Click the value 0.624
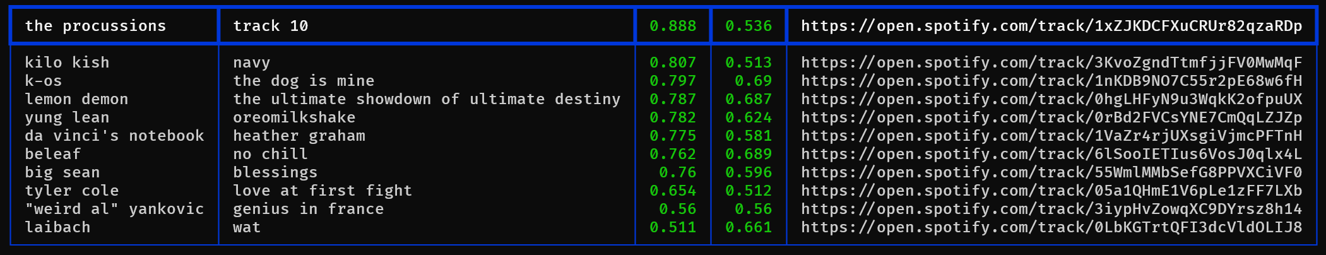The image size is (1326, 255). click(749, 117)
